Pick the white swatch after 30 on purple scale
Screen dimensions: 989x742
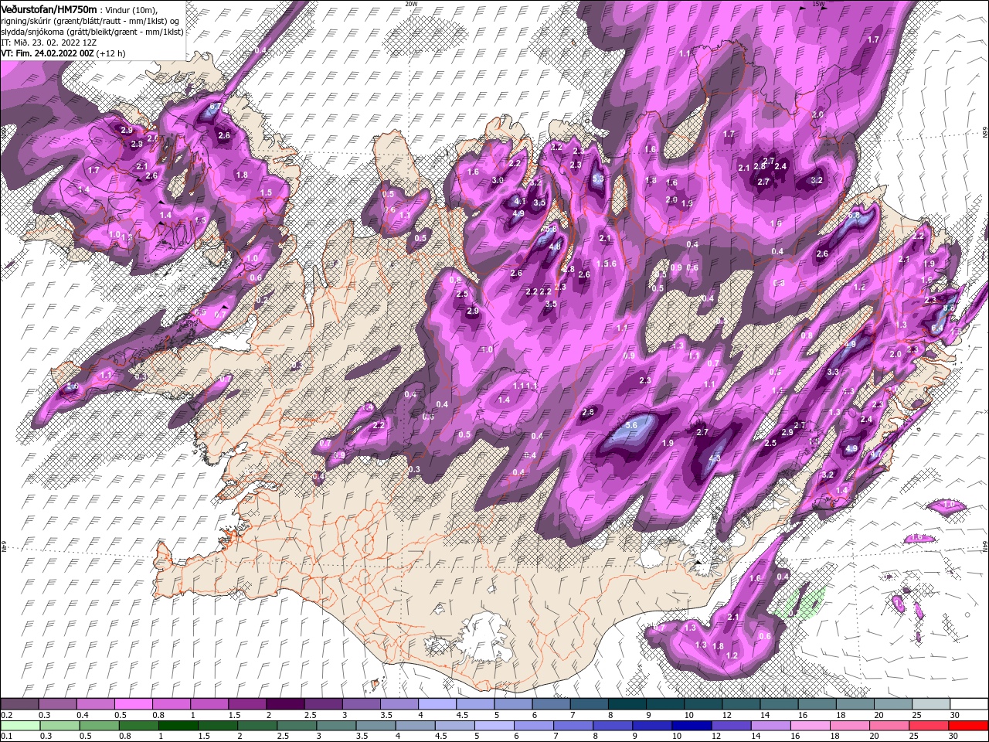tap(969, 704)
